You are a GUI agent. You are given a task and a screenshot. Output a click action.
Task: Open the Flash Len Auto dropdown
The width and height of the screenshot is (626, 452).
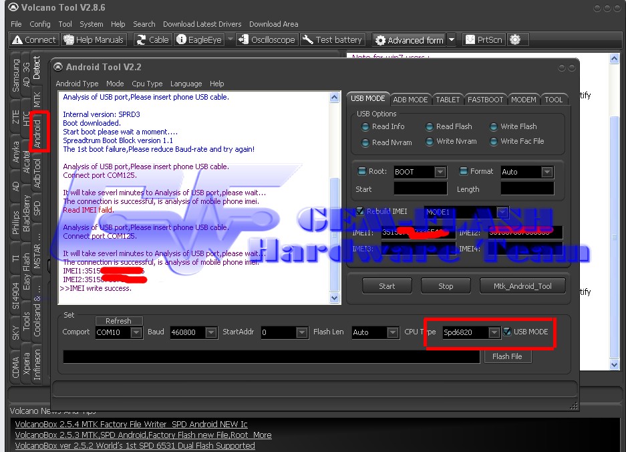(x=393, y=332)
